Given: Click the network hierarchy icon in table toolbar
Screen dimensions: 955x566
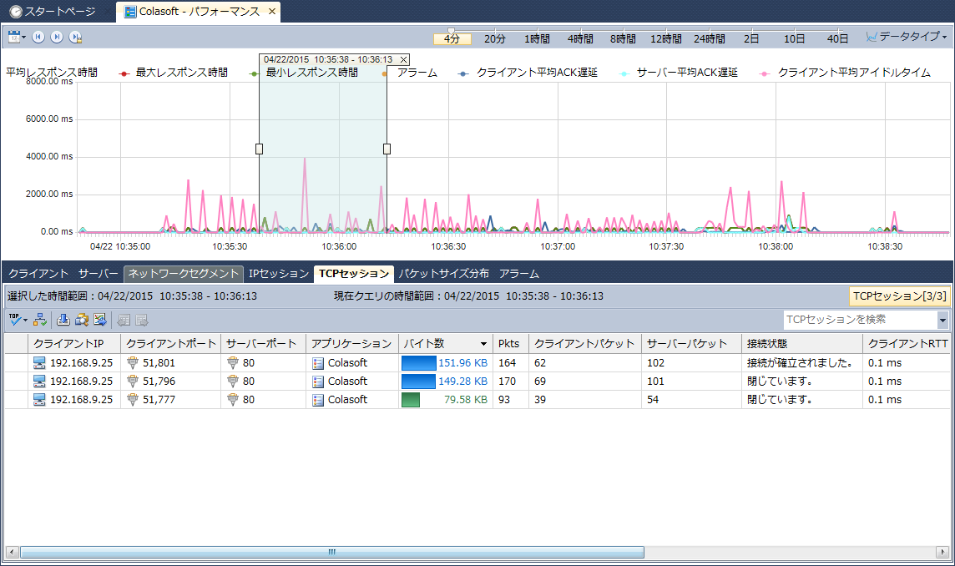Looking at the screenshot, I should click(40, 320).
